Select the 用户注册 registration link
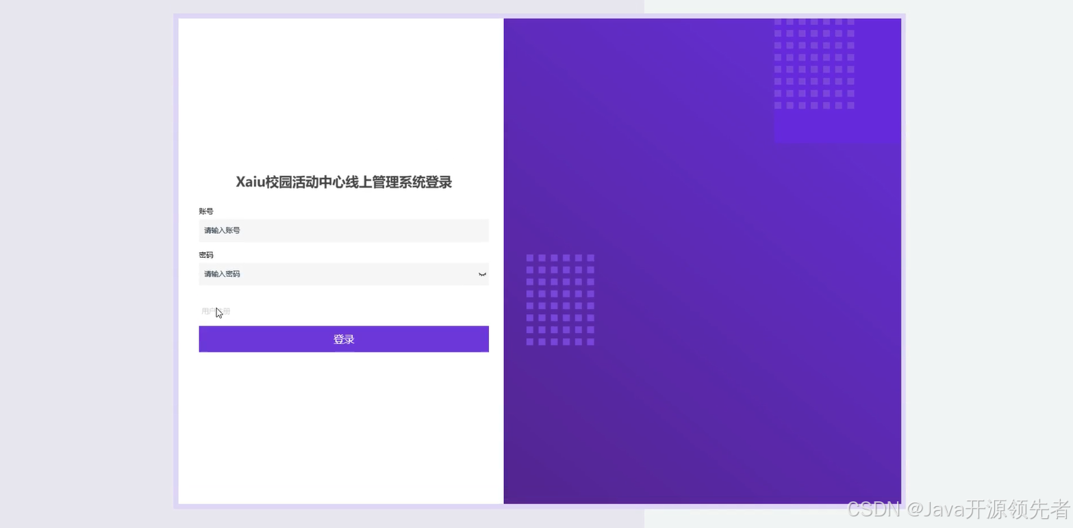1073x528 pixels. point(214,310)
